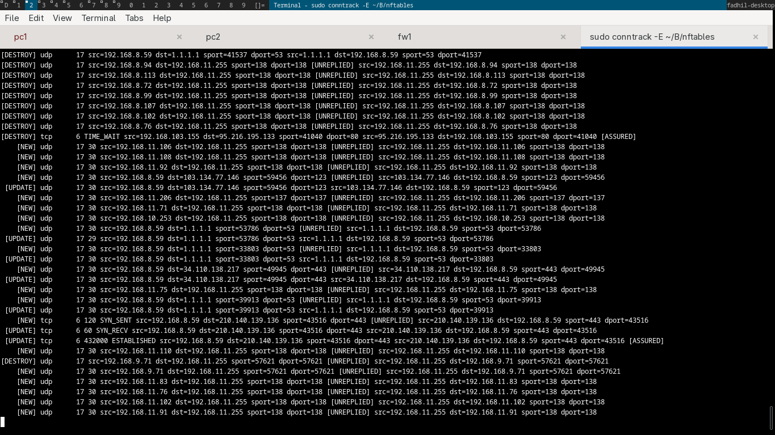Open the View menu

(62, 18)
